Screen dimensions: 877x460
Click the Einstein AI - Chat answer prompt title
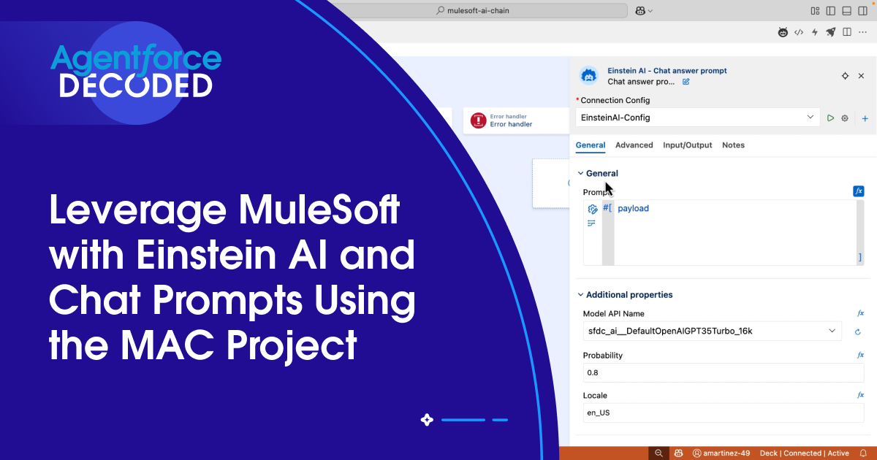click(x=667, y=71)
